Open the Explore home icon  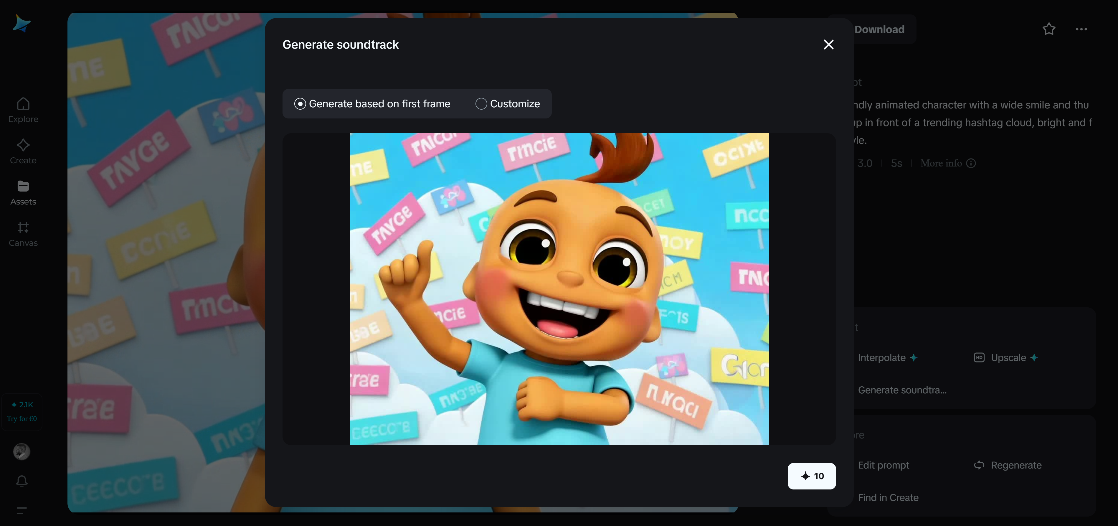23,105
